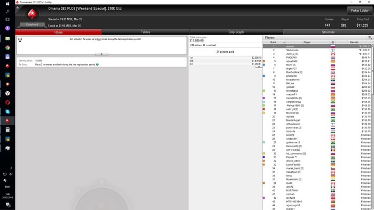Screen dimensions: 374x210
Task: Click the announcement antenna icon
Action: click(x=20, y=40)
